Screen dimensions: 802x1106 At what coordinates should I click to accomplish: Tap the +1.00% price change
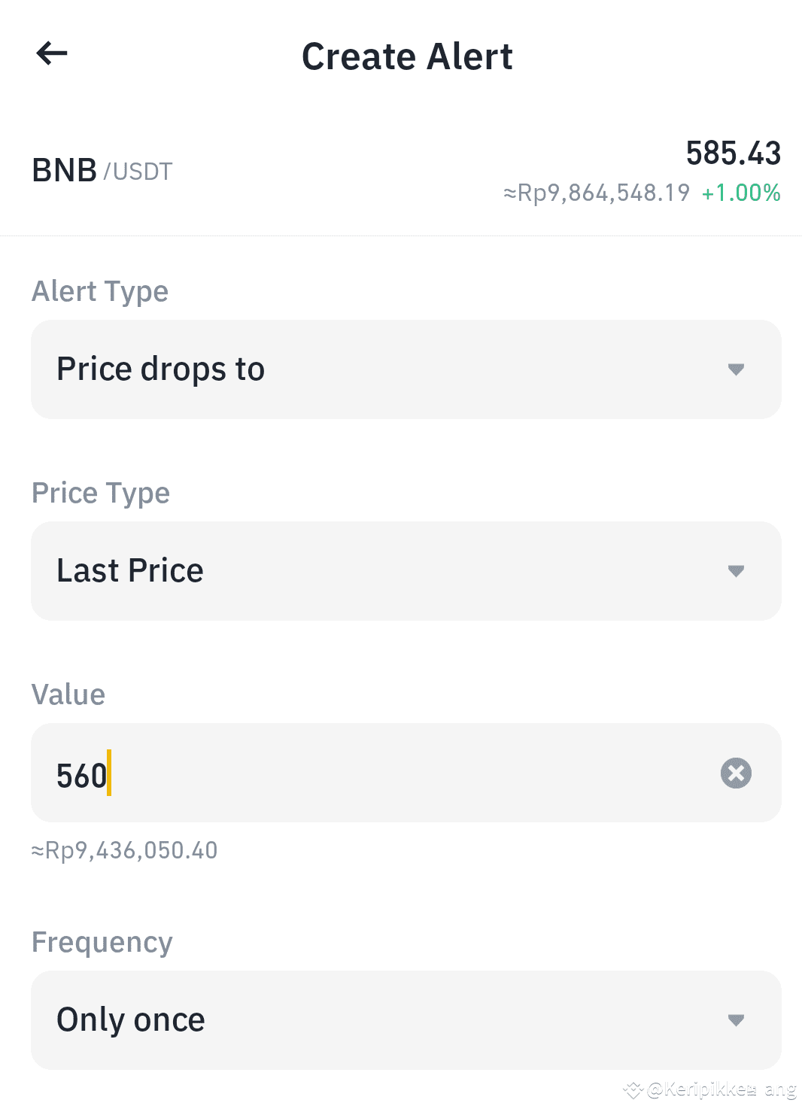pos(741,193)
